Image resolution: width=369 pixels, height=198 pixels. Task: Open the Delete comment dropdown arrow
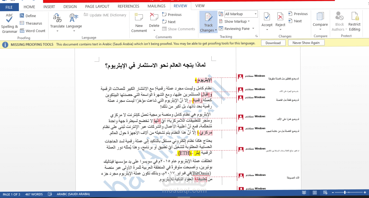[x=154, y=30]
